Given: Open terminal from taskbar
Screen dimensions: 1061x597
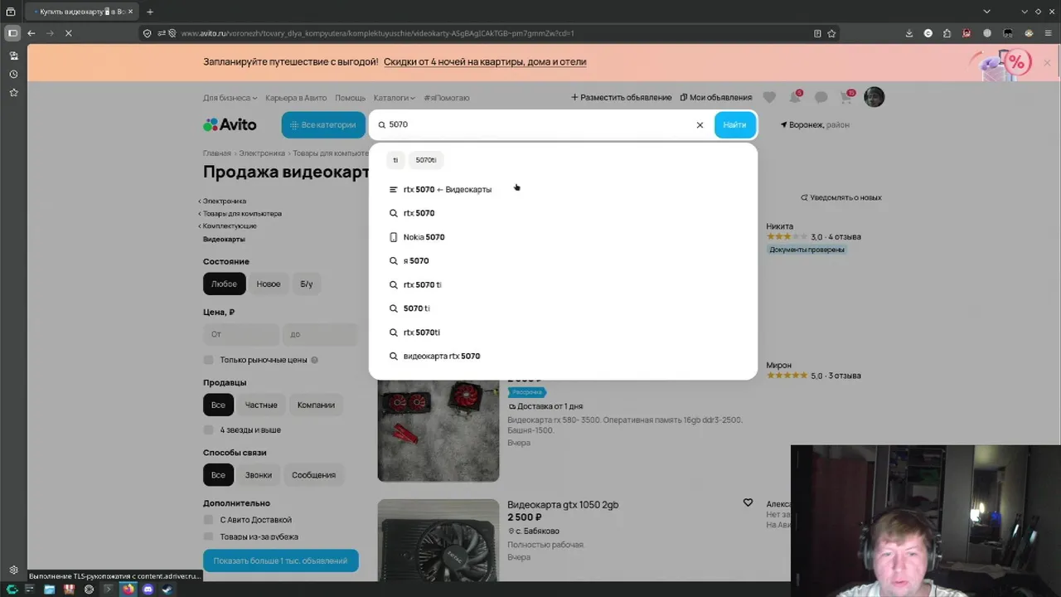Looking at the screenshot, I should 109,590.
